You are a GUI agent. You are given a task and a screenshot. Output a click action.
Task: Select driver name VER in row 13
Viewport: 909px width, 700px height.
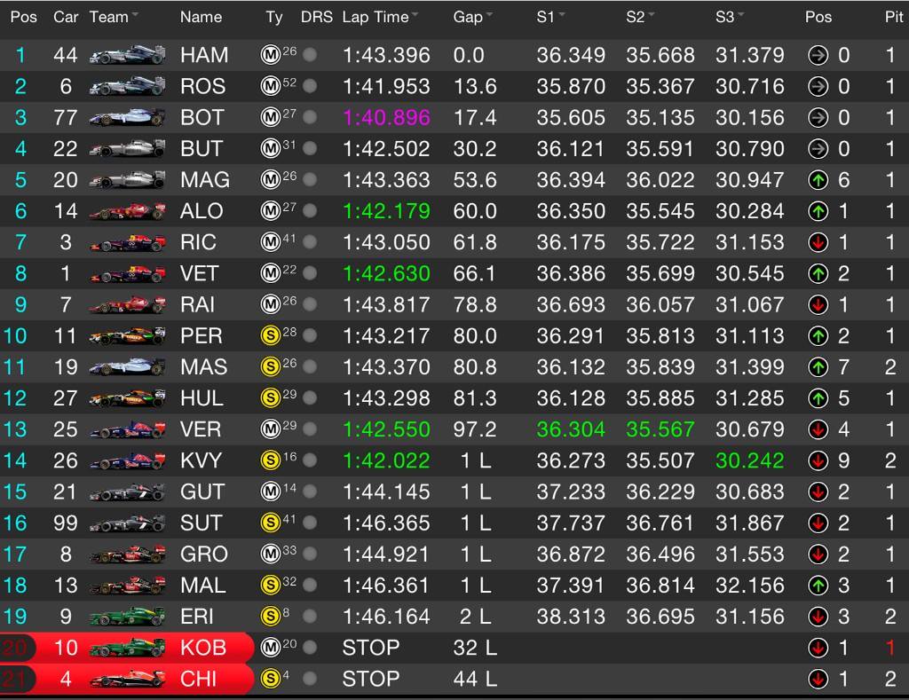pyautogui.click(x=201, y=429)
